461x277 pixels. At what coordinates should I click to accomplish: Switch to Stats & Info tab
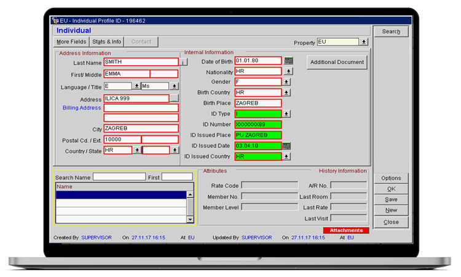pos(107,42)
